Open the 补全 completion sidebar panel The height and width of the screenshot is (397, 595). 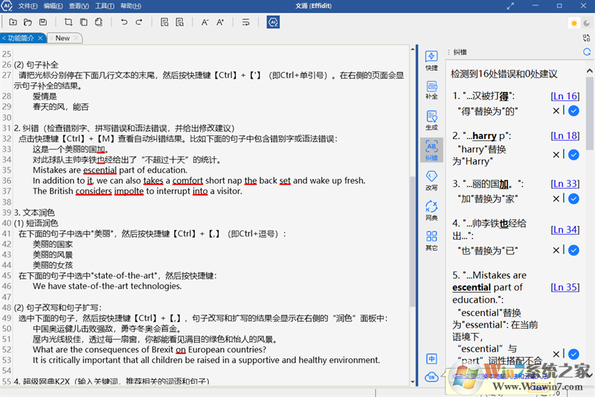tap(431, 90)
